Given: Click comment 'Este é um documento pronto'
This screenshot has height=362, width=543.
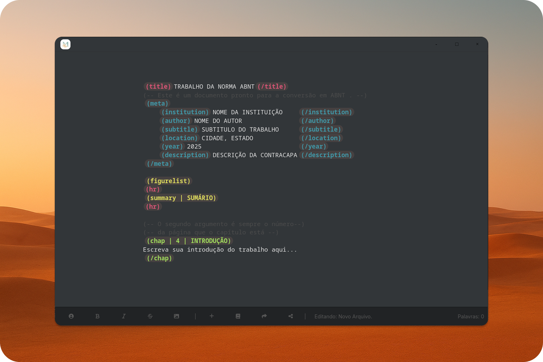Looking at the screenshot, I should [255, 95].
